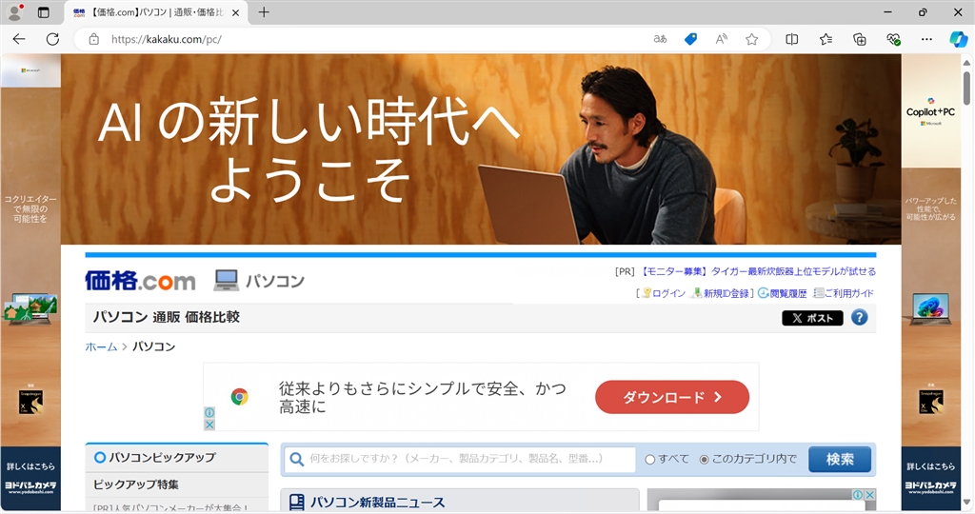Viewport: 975px width, 514px height.
Task: Toggle split screen icon
Action: pos(791,39)
